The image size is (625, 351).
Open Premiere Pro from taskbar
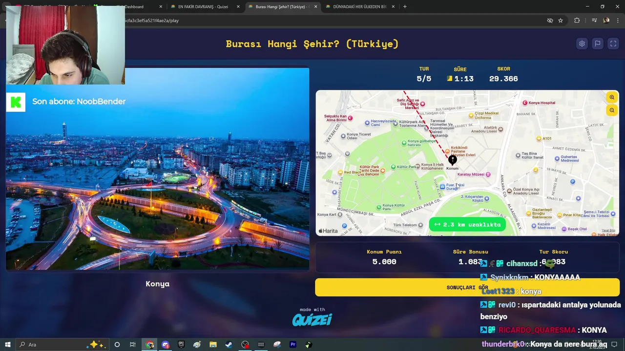coord(293,345)
